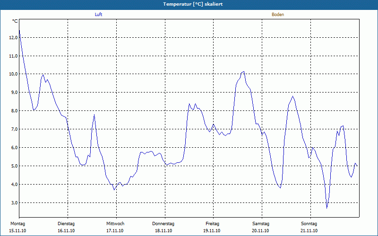This screenshot has width=378, height=236.
Task: Click the 21.11.10 date label
Action: [x=309, y=231]
